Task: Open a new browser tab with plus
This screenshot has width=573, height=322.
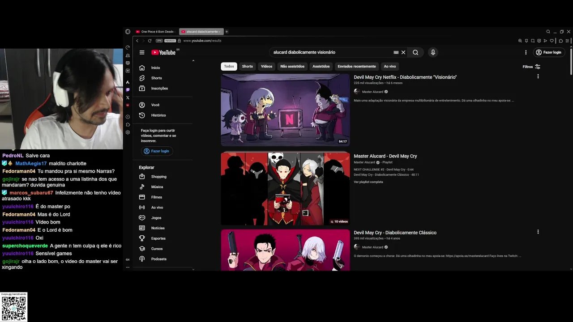Action: tap(227, 32)
